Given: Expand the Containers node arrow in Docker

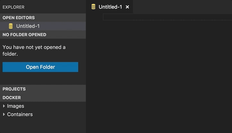Looking at the screenshot, I should pyautogui.click(x=4, y=114).
